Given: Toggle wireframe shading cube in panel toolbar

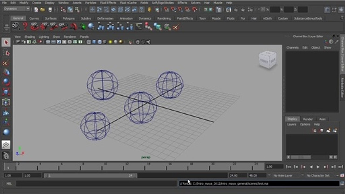Looking at the screenshot, I should 89,42.
